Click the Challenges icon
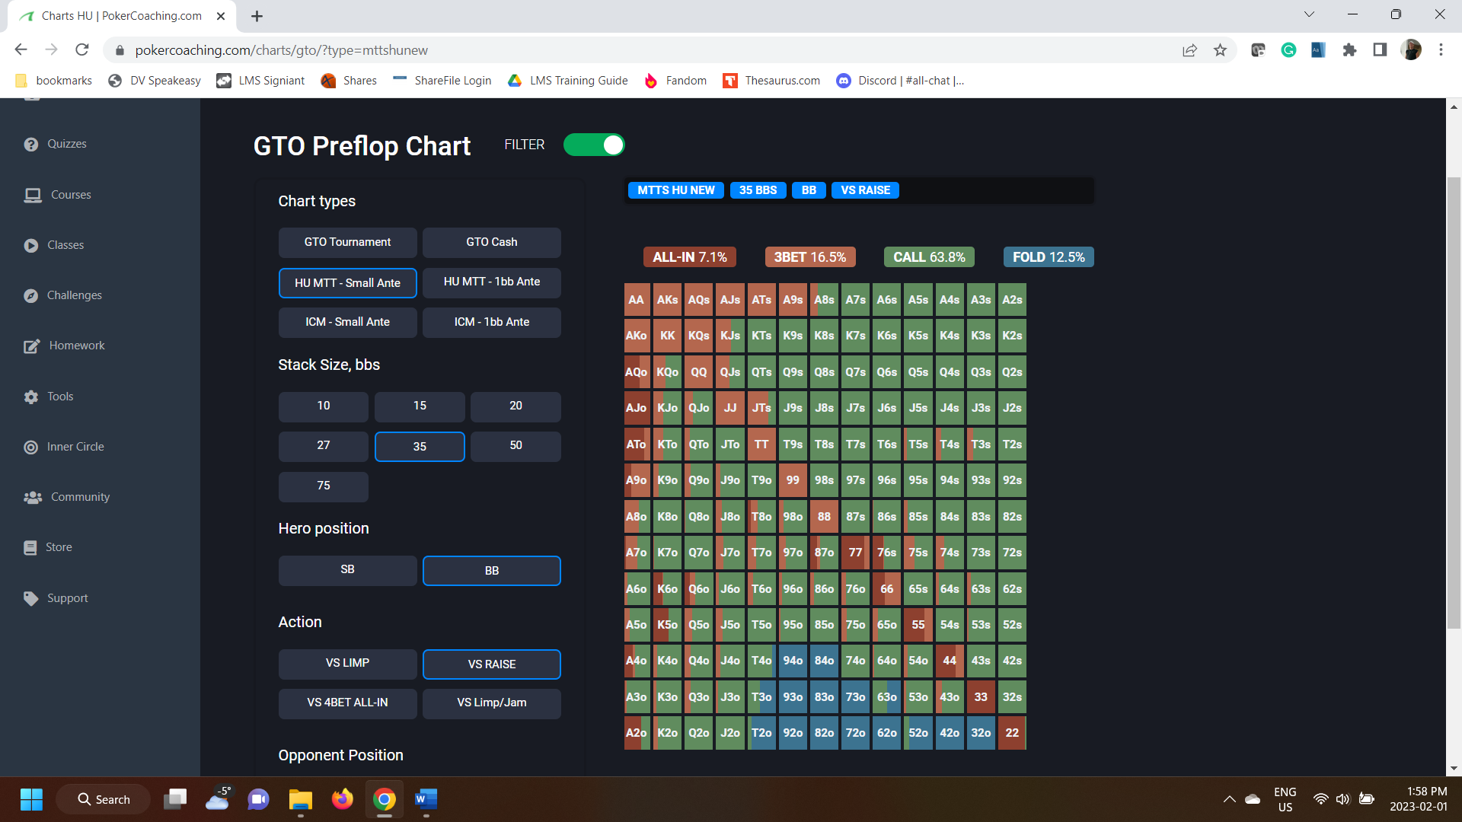The width and height of the screenshot is (1462, 822). coord(32,295)
